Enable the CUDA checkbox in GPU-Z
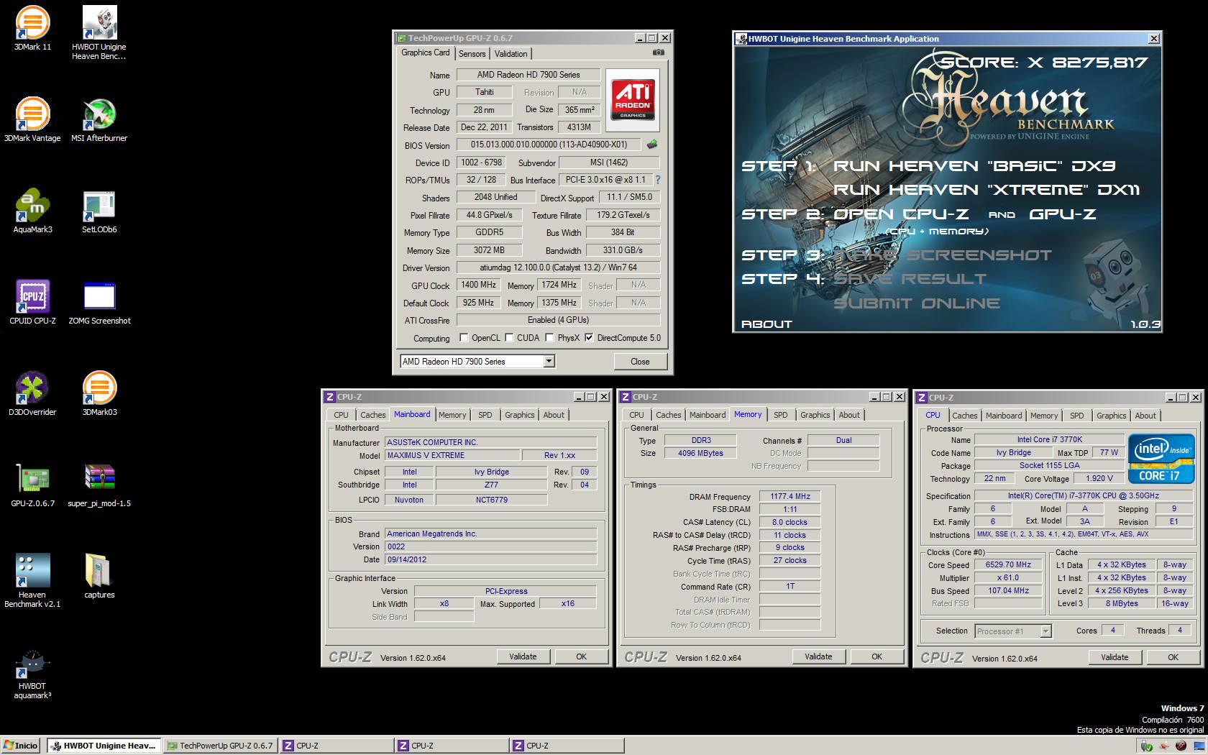This screenshot has width=1208, height=755. (x=509, y=337)
